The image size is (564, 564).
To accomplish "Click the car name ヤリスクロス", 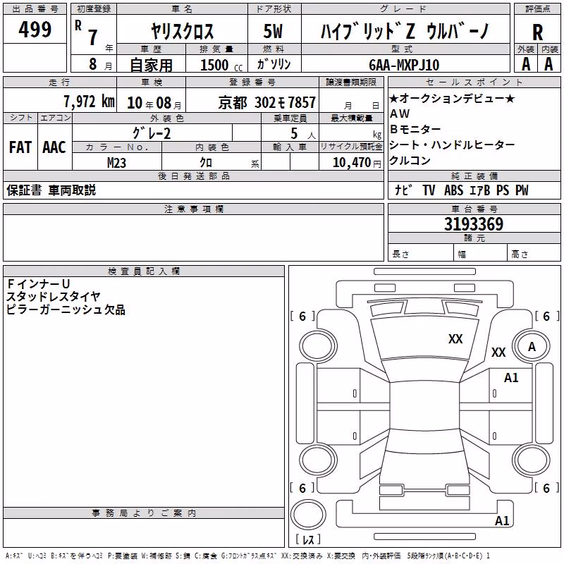I will click(x=182, y=31).
